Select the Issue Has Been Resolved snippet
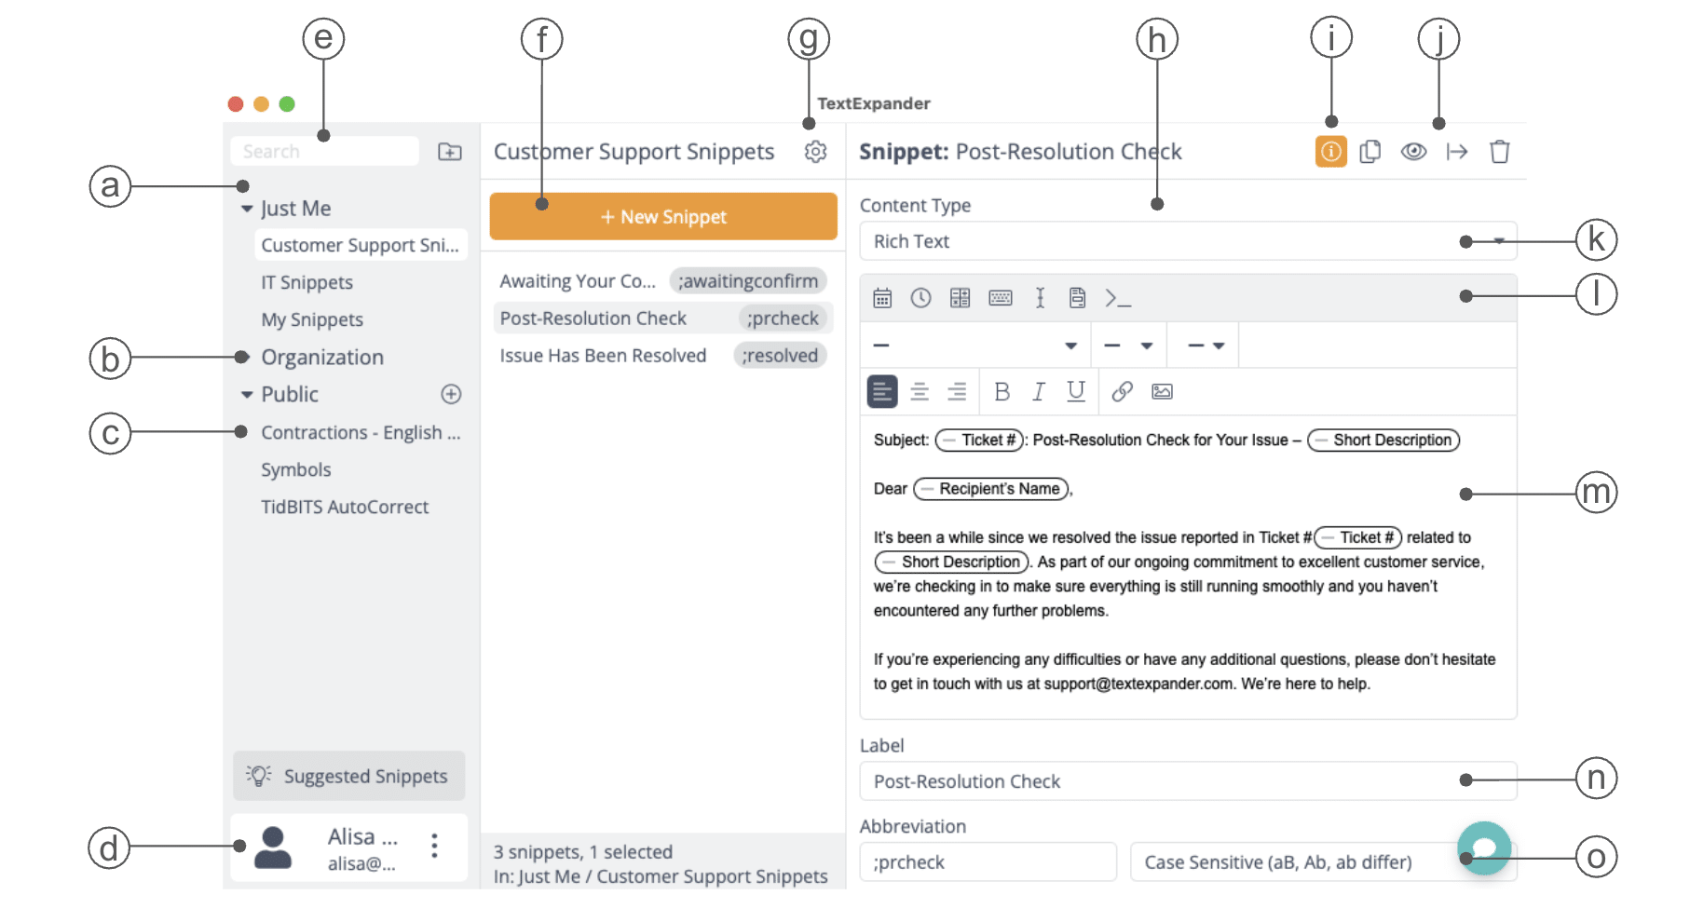Screen dimensions: 1690x922 (x=603, y=356)
